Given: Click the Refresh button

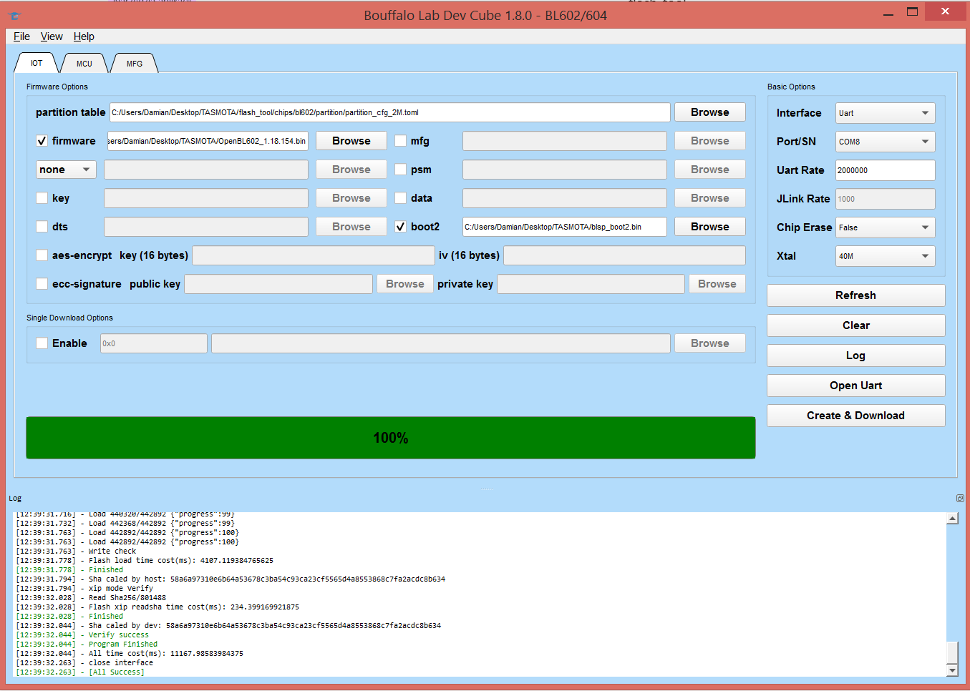Looking at the screenshot, I should click(856, 295).
